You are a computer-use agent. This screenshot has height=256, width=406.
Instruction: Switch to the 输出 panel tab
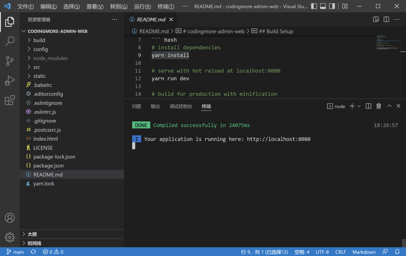click(155, 106)
